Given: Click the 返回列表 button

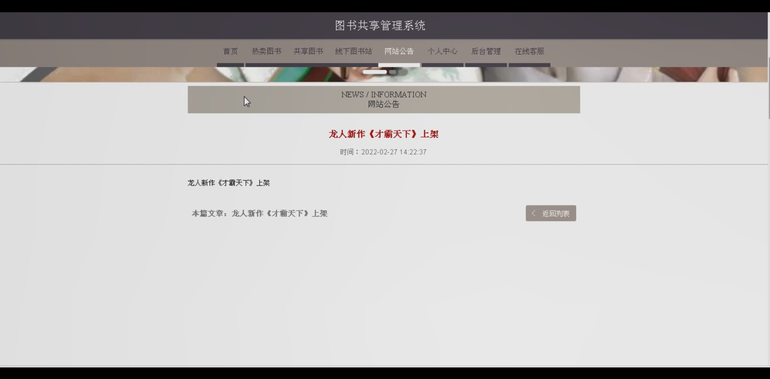Looking at the screenshot, I should click(x=551, y=213).
